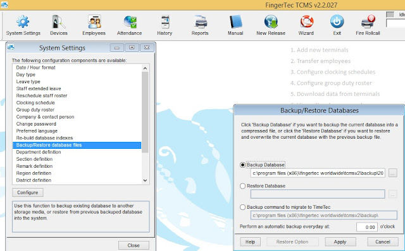This screenshot has width=405, height=251.
Task: Click the Configure button
Action: (28, 192)
